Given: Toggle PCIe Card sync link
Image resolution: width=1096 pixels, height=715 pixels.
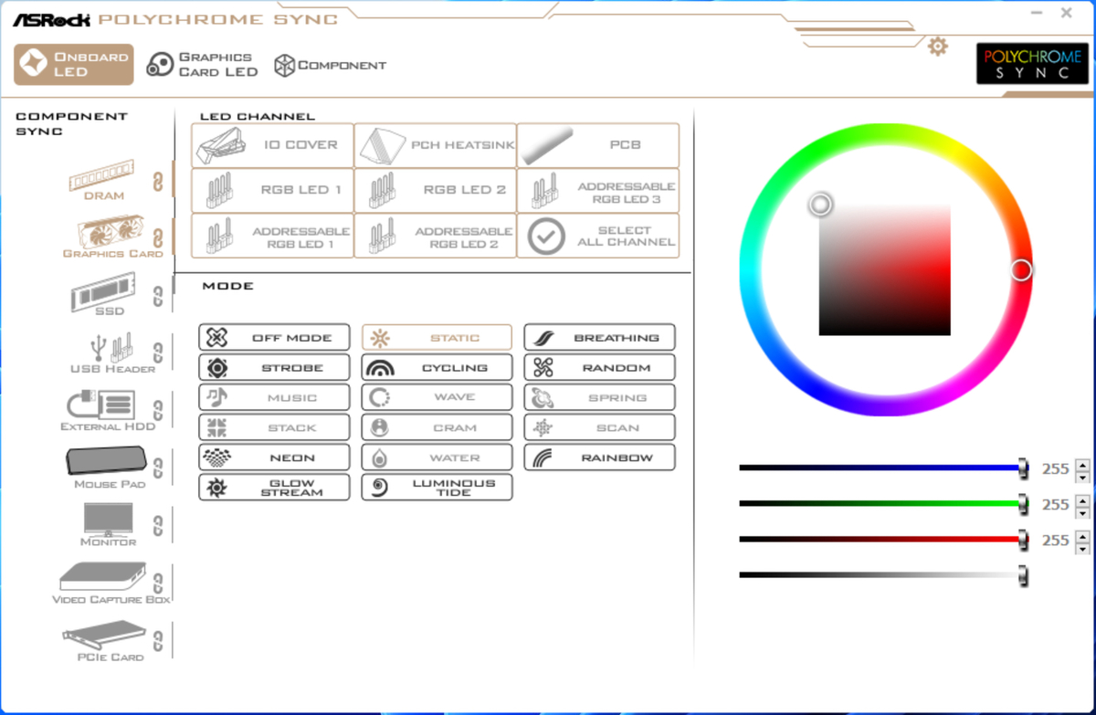Looking at the screenshot, I should [157, 639].
